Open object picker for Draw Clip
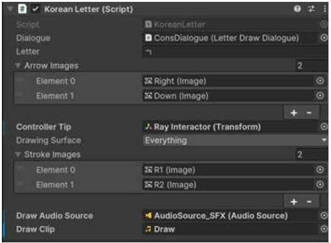 [x=324, y=229]
